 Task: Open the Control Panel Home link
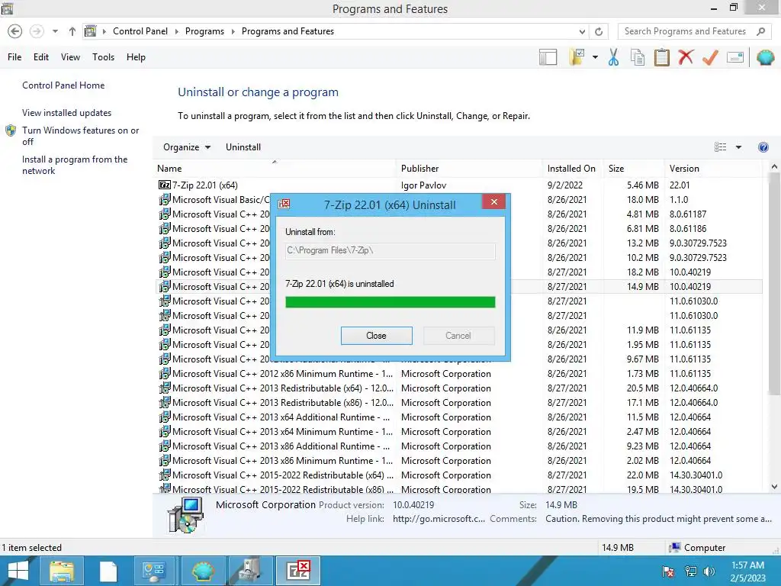click(x=63, y=85)
